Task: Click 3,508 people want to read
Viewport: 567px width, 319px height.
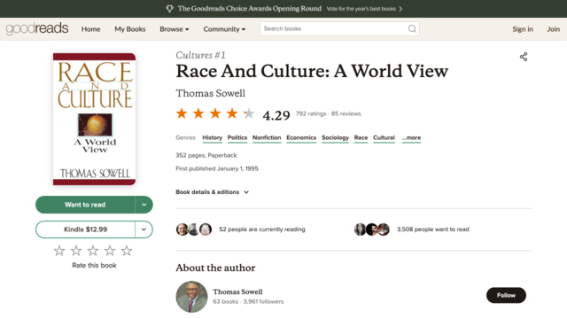Action: pos(433,230)
